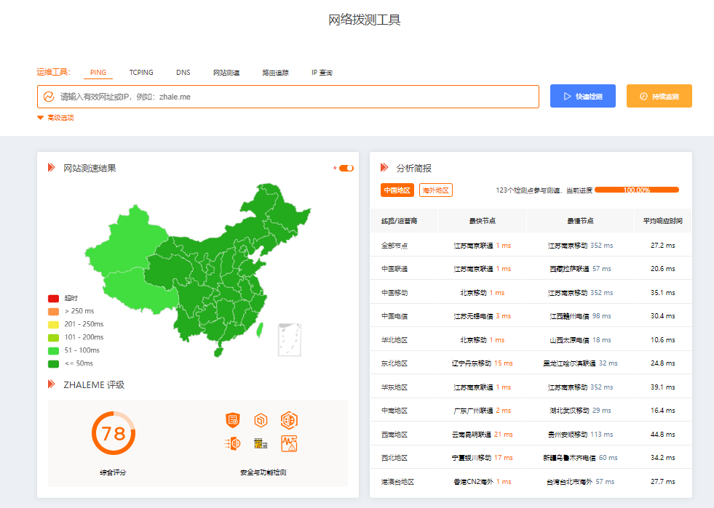This screenshot has width=714, height=508.
Task: Click the waveform warning monitoring icon
Action: 289,443
